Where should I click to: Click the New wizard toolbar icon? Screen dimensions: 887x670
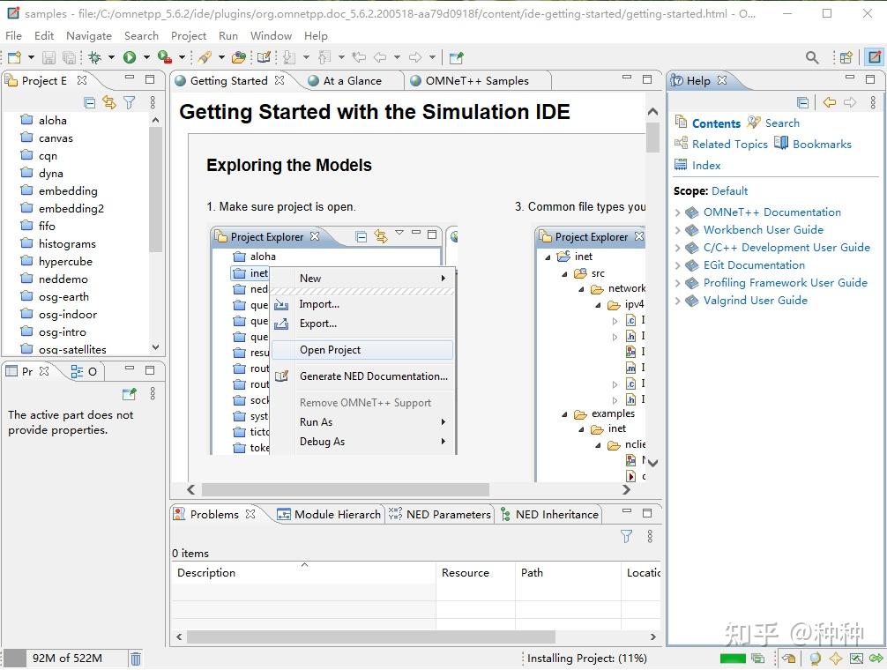14,57
